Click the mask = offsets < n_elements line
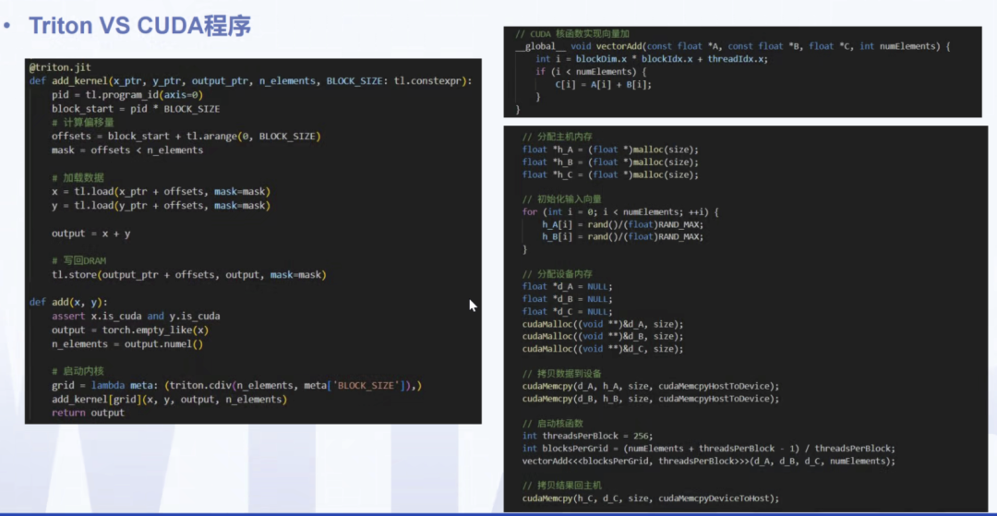Image resolution: width=997 pixels, height=516 pixels. click(x=127, y=150)
